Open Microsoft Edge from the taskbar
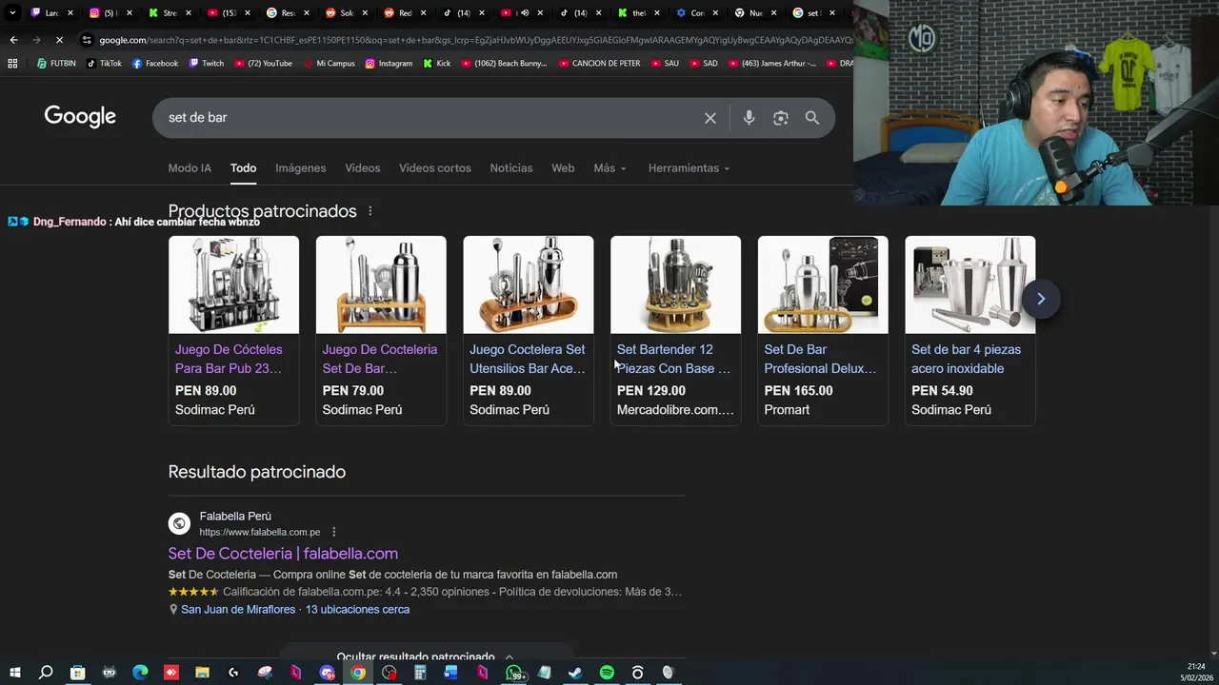Screen dimensions: 1219x685 pos(140,673)
